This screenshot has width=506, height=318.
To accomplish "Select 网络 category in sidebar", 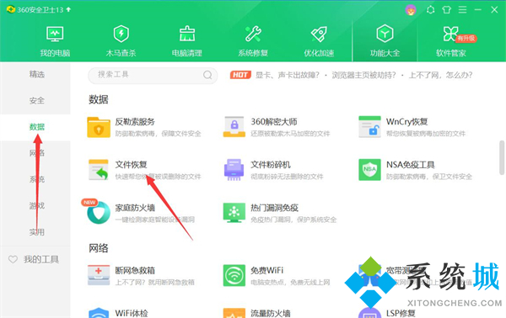I will (x=37, y=153).
